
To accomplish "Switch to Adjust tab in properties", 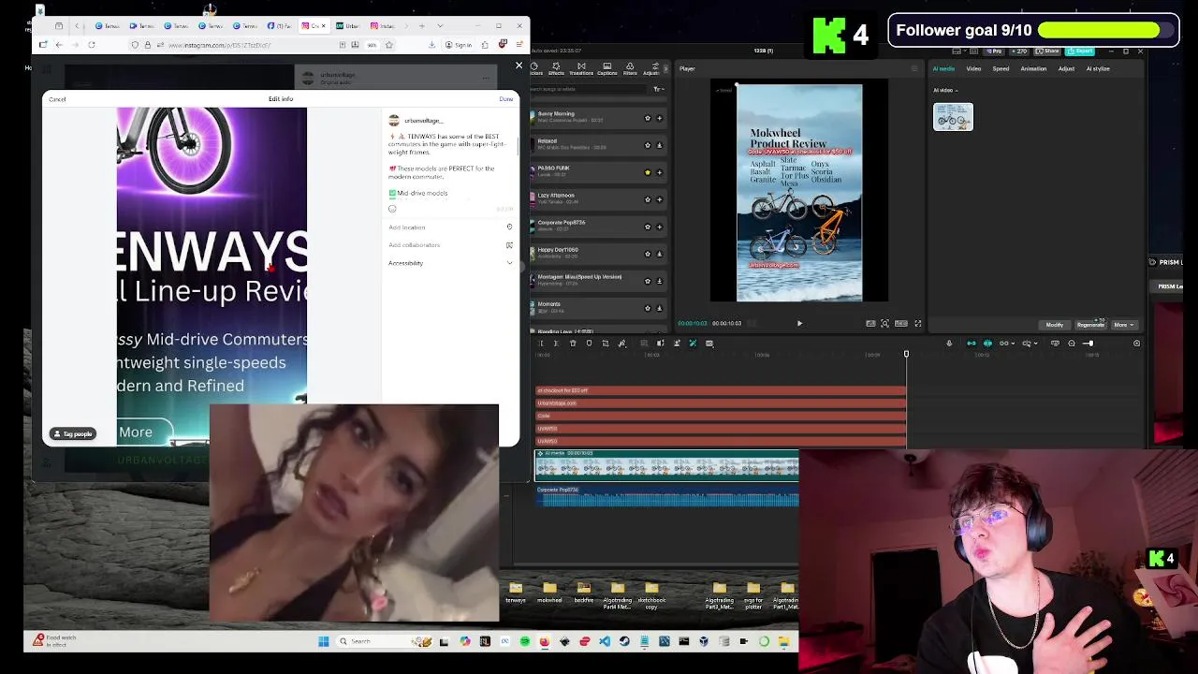I will pyautogui.click(x=1066, y=68).
